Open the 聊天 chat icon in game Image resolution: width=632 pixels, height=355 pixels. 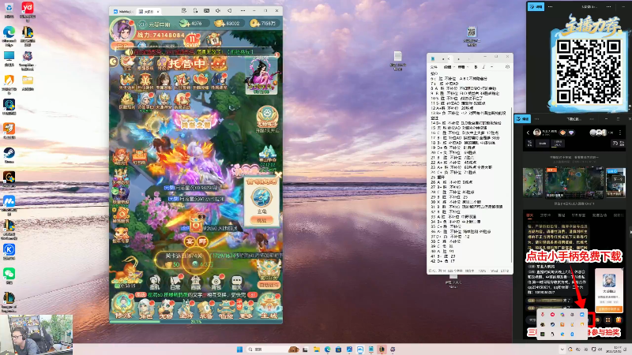coord(236,282)
